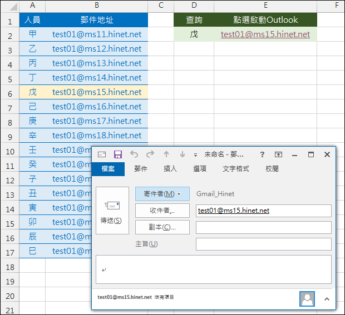Image resolution: width=345 pixels, height=315 pixels.
Task: Open the 檔案 tab
Action: [x=108, y=169]
